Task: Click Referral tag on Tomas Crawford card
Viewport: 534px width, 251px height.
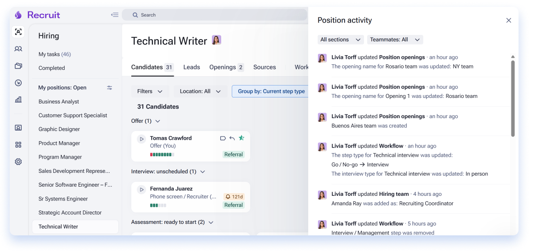Action: 234,154
